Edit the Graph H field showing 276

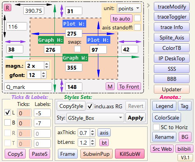52,49
